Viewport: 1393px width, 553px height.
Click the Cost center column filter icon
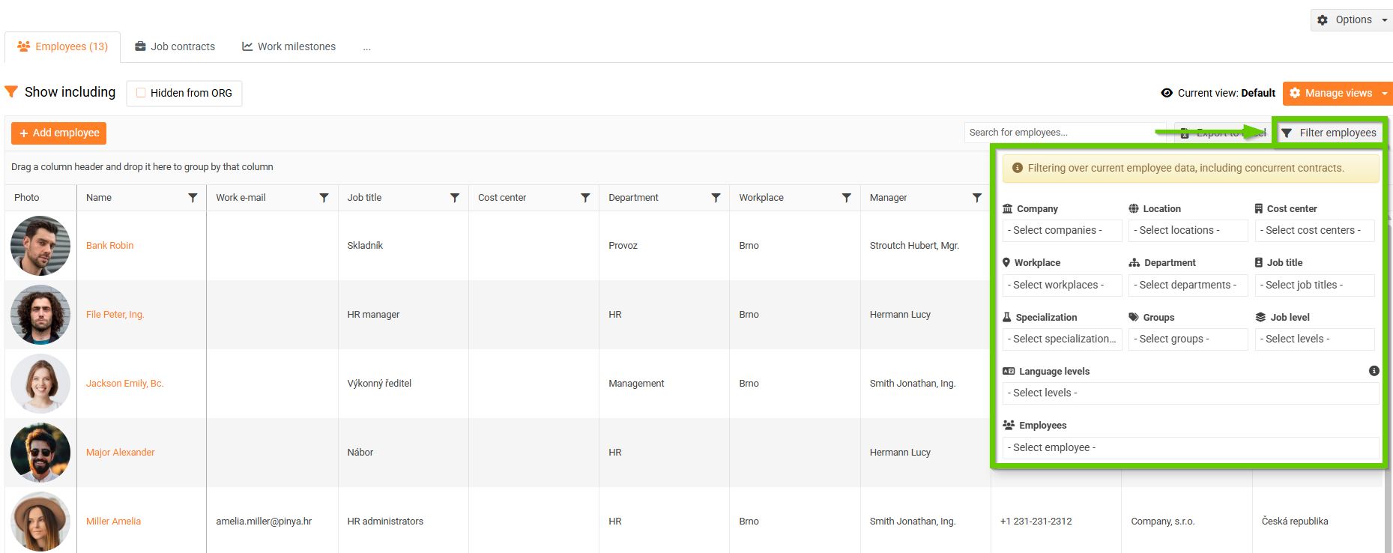coord(585,198)
